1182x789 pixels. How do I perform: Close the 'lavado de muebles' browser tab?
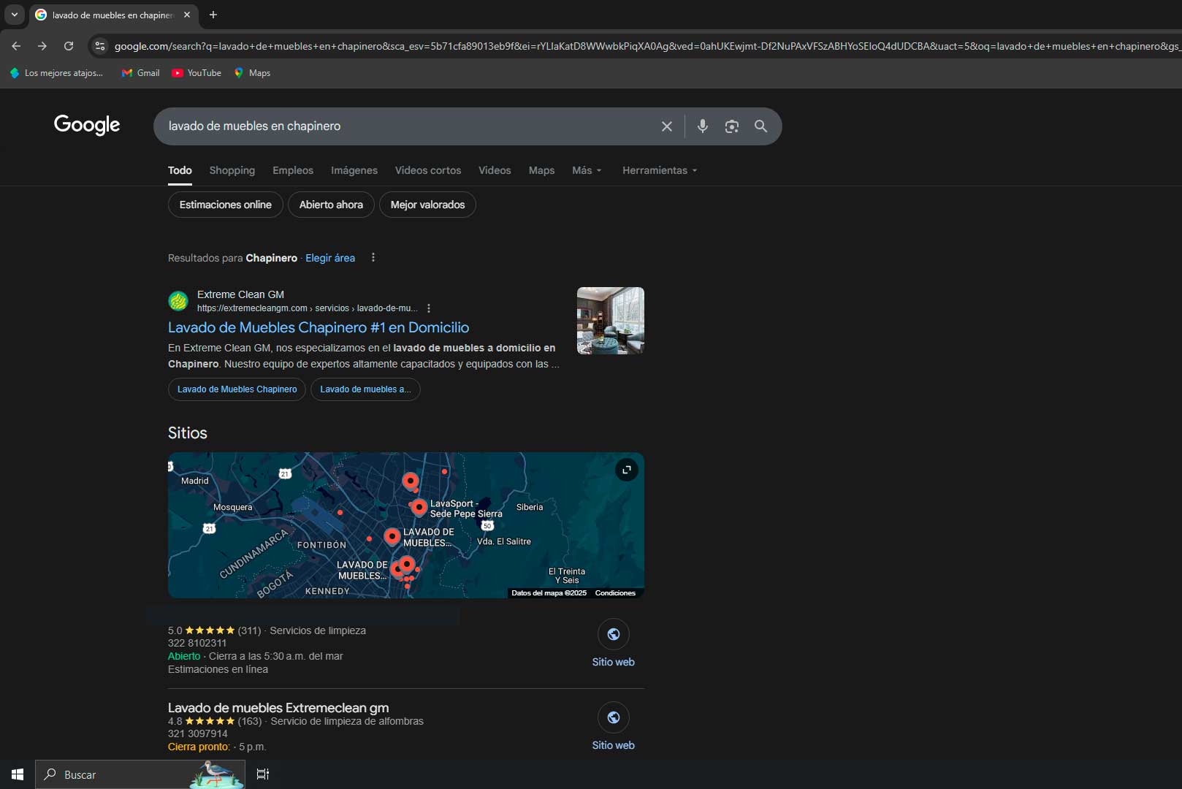(187, 15)
